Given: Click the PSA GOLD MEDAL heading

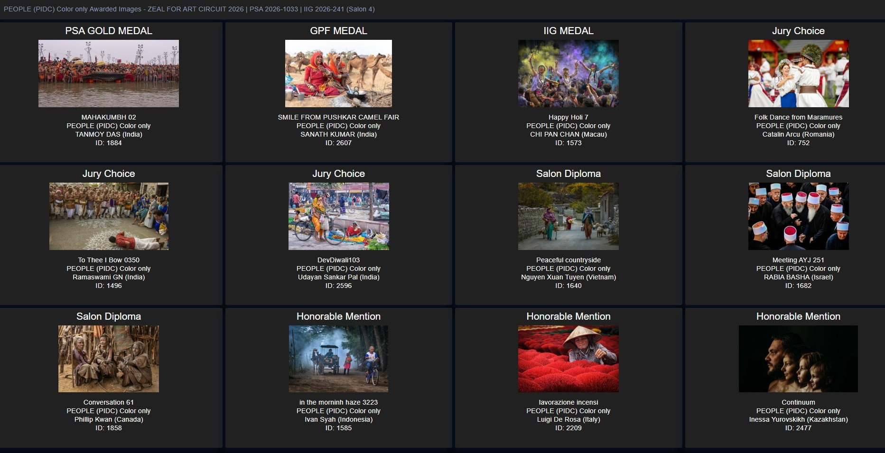Looking at the screenshot, I should tap(108, 31).
